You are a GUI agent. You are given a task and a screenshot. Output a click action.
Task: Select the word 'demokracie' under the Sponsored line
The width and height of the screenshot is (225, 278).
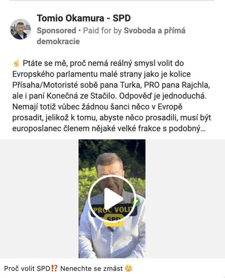point(58,41)
